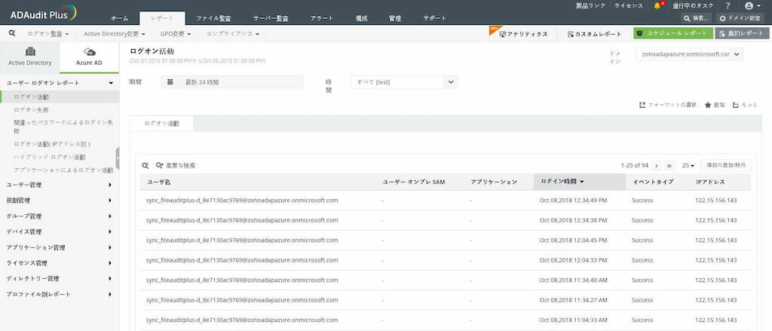Click the ログオン活動 result tab

click(x=161, y=124)
